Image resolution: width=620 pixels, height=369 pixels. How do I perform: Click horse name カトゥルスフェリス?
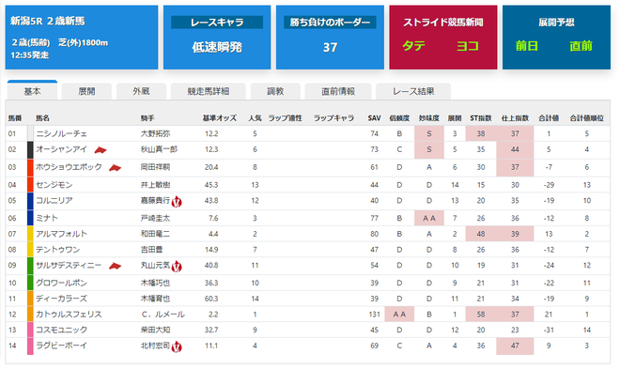pos(69,315)
